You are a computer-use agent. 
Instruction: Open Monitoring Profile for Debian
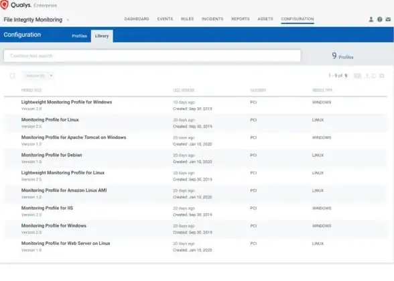click(x=52, y=155)
